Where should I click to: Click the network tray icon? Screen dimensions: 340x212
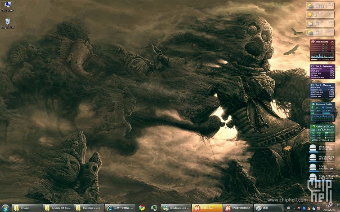click(x=314, y=208)
